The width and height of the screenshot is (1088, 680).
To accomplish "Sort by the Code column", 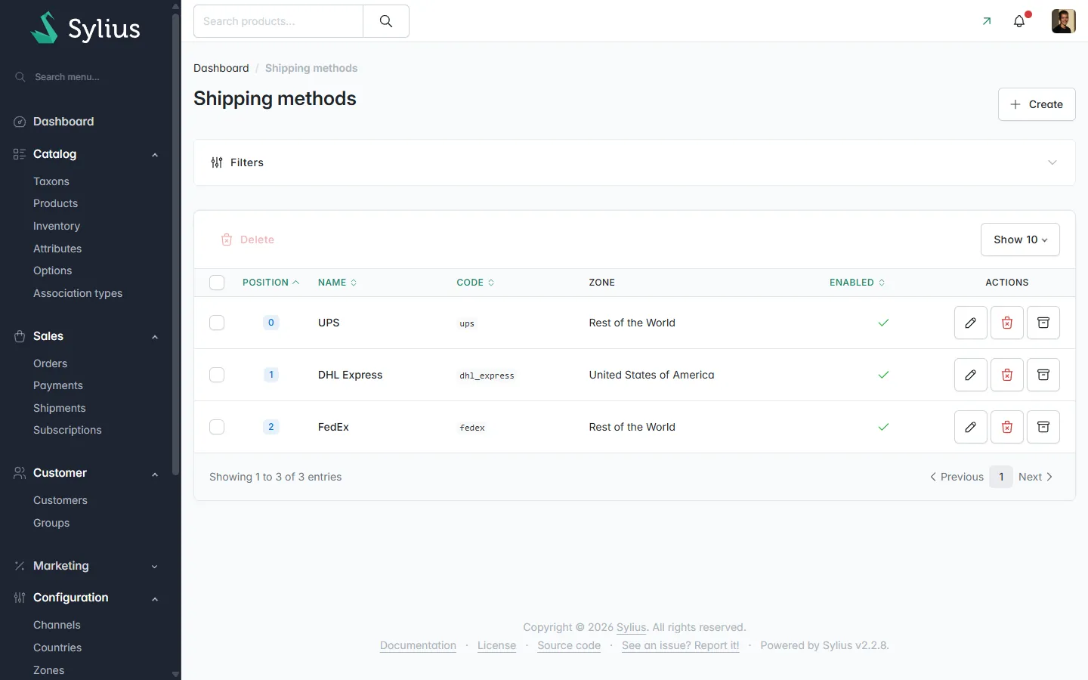I will pos(475,283).
